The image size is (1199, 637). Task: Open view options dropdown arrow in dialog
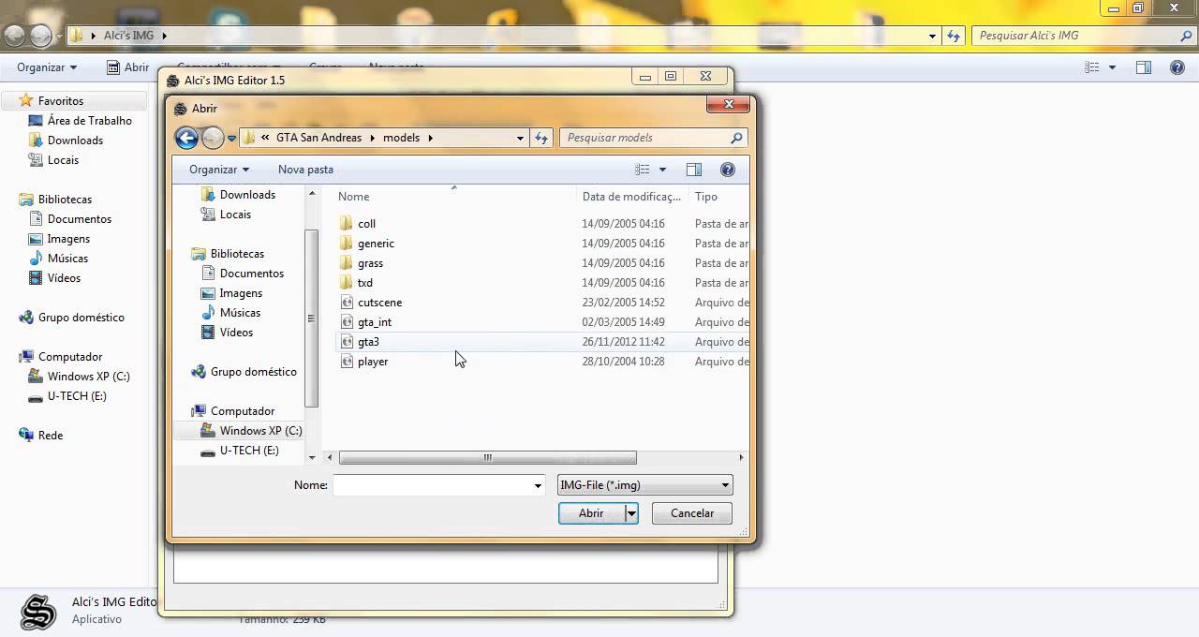click(662, 170)
